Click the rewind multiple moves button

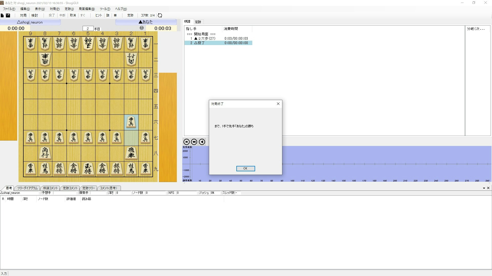[194, 142]
